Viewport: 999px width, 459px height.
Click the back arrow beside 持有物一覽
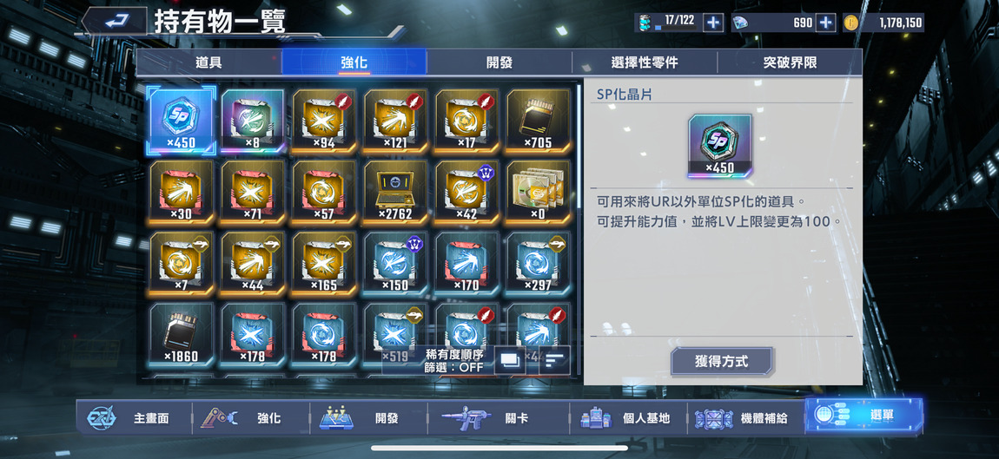(115, 21)
